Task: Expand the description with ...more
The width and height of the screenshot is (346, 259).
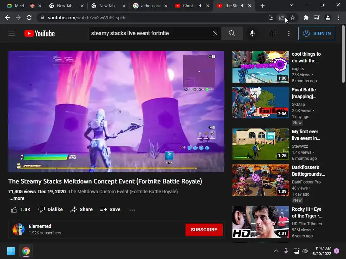Action: point(17,198)
